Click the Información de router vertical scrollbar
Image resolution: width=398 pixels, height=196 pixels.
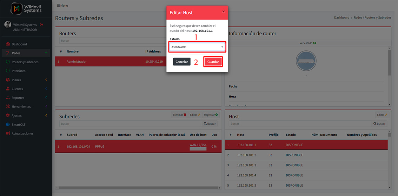tap(389, 62)
